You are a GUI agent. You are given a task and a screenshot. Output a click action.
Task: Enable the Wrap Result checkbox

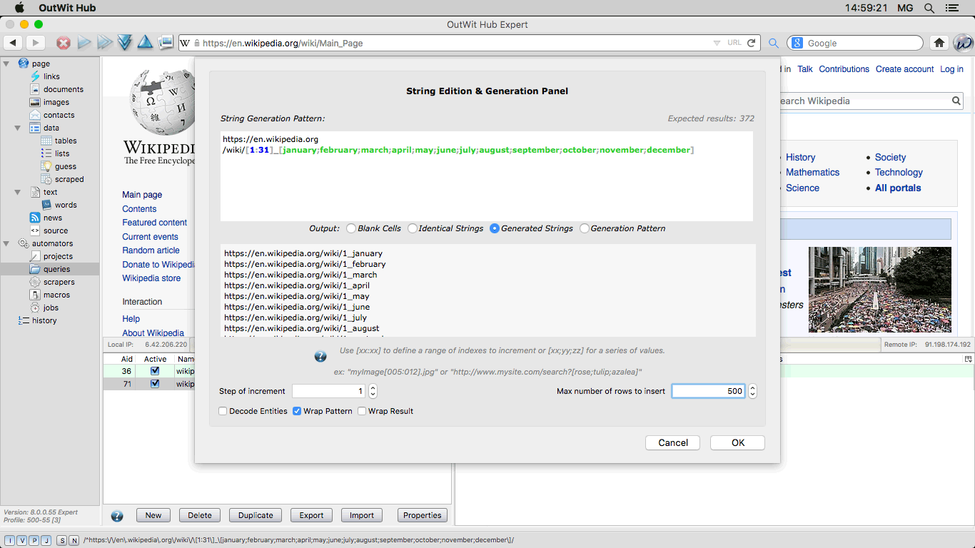(x=362, y=411)
